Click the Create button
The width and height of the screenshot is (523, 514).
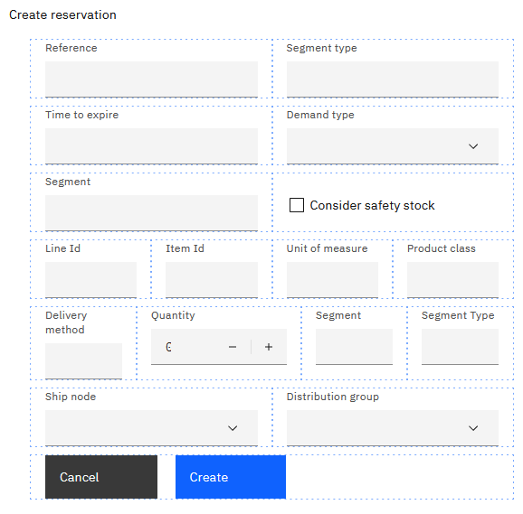(231, 477)
